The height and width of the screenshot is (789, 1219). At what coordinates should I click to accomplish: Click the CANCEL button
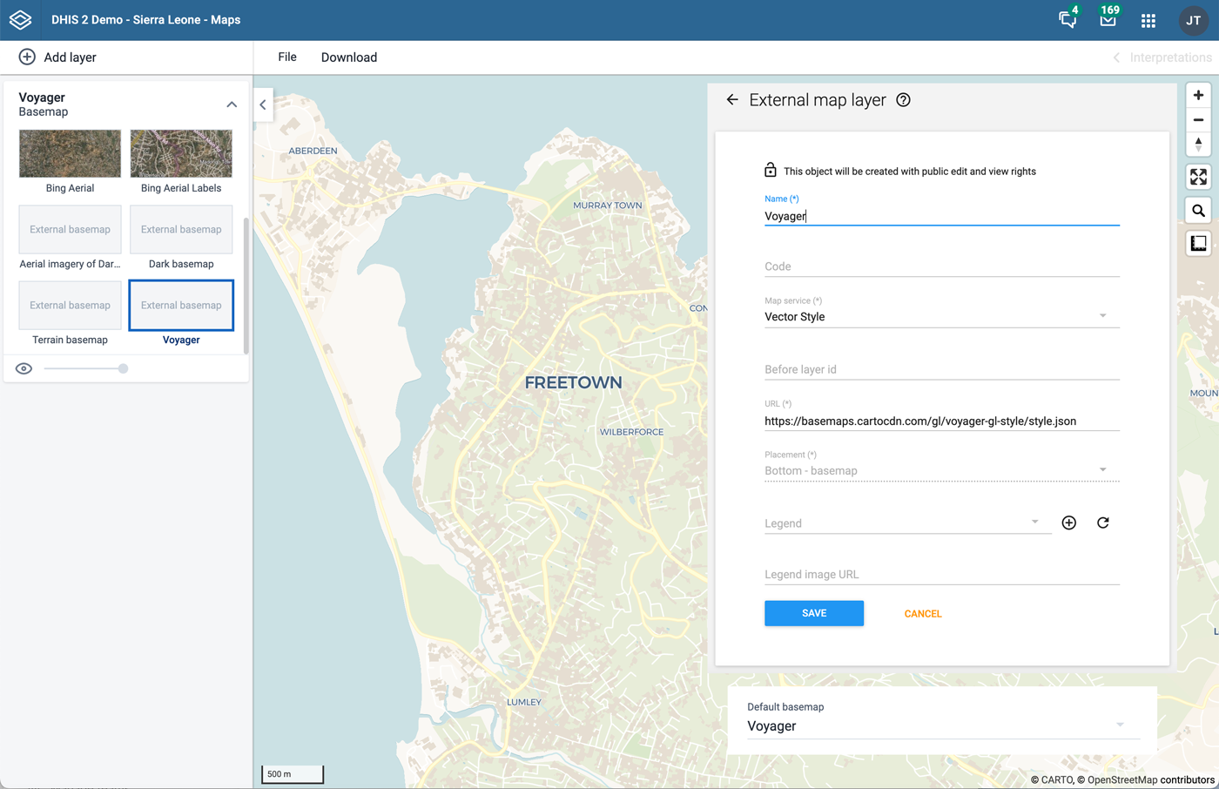tap(922, 614)
